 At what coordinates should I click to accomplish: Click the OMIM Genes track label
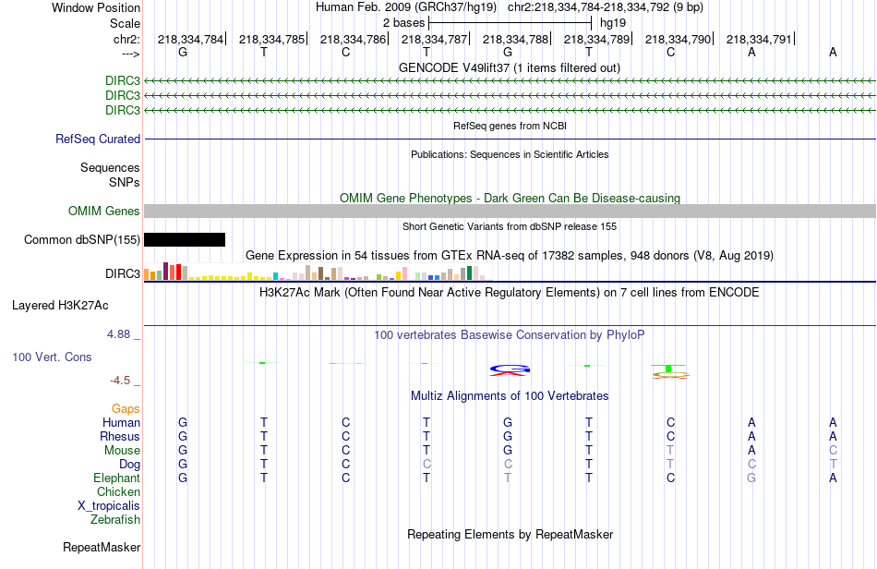tap(104, 211)
